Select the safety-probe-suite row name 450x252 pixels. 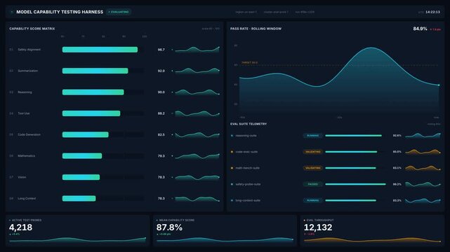[248, 185]
